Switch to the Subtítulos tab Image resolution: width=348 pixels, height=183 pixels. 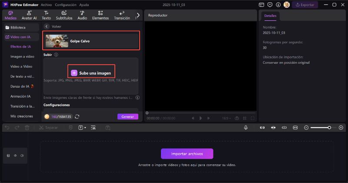(x=64, y=16)
